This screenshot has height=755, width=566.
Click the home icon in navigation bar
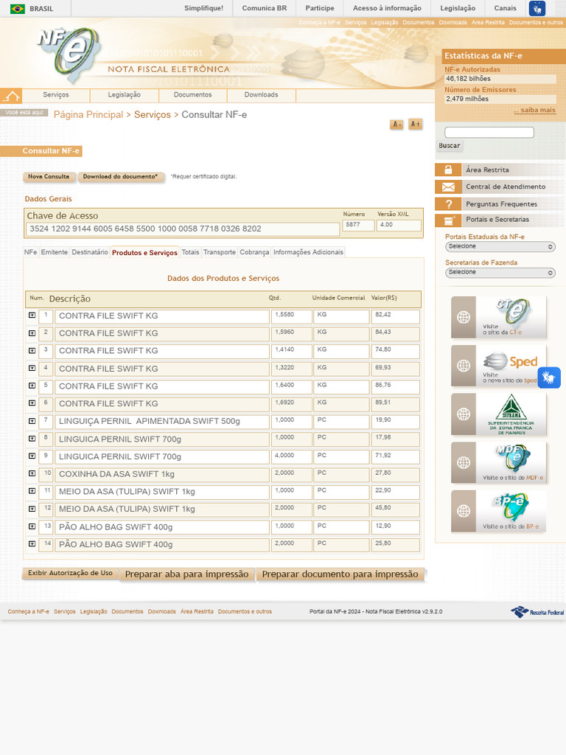click(x=11, y=96)
